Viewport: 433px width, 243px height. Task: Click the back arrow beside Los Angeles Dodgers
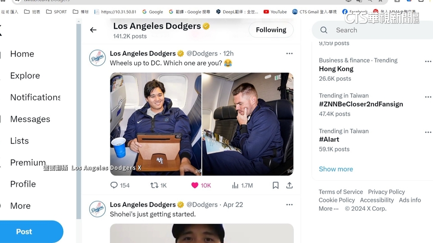coord(93,30)
